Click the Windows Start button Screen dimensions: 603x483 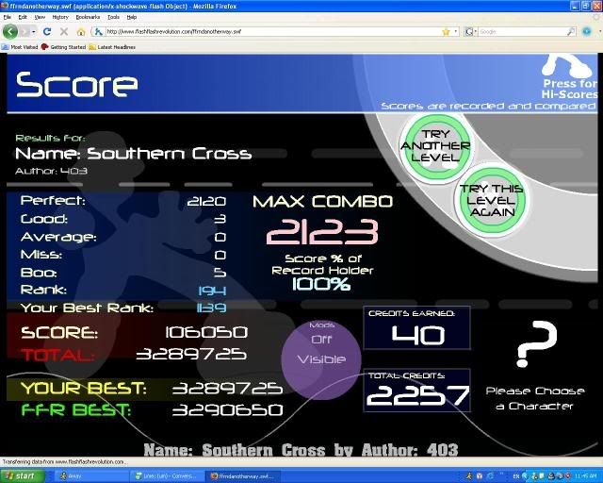pos(24,475)
